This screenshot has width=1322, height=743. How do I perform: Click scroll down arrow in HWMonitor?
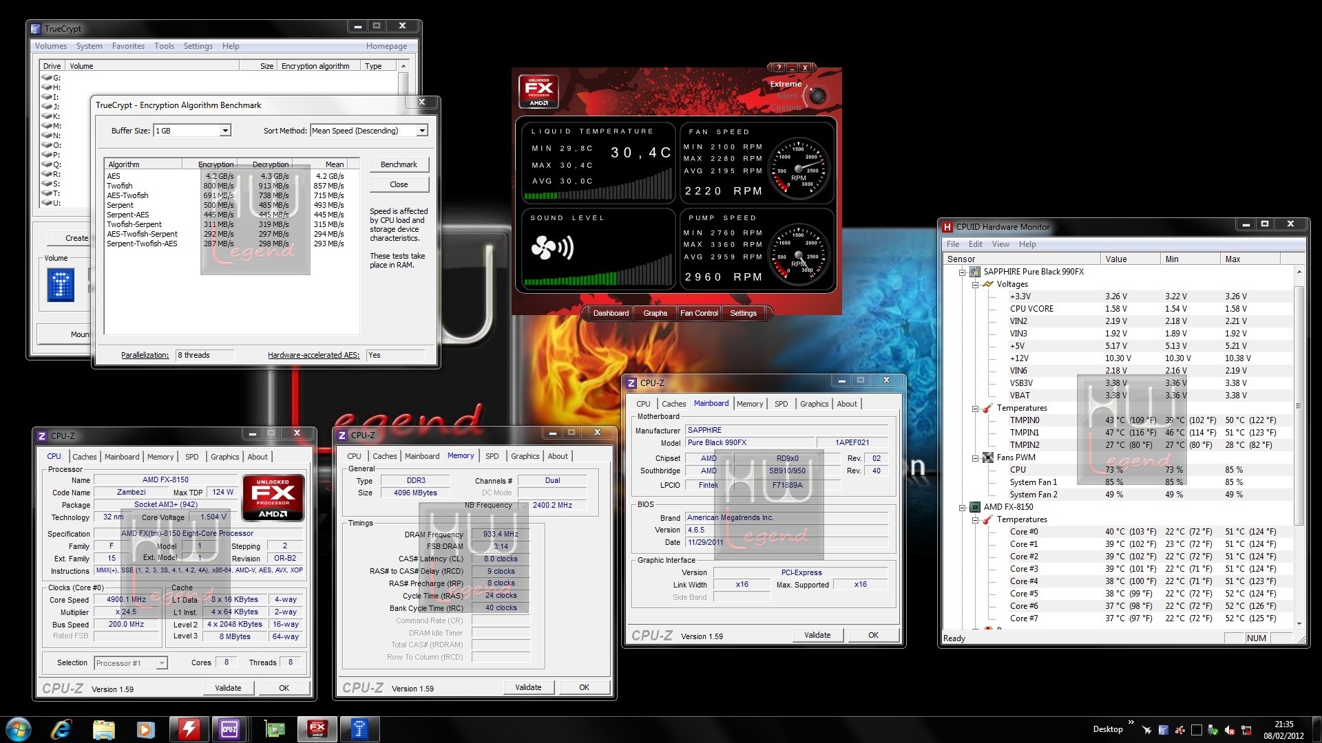(1299, 623)
